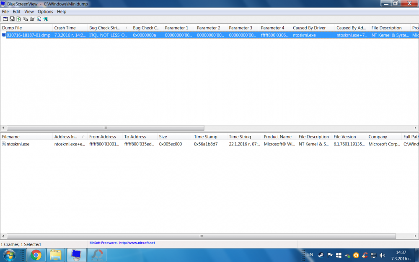The image size is (419, 262).
Task: Click the volume speaker tray icon
Action: (x=383, y=255)
